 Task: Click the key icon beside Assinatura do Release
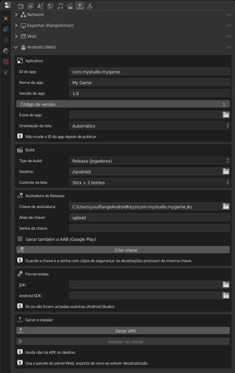(x=20, y=196)
